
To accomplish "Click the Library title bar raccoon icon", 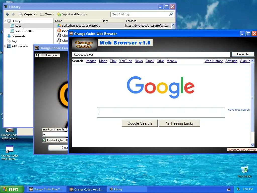I will (6, 7).
